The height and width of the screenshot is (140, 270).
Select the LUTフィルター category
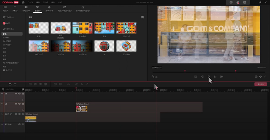7,45
